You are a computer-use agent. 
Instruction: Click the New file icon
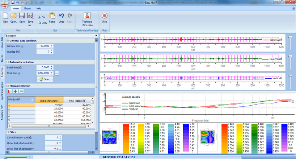(x=5, y=16)
